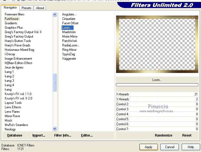
Task: Select Harry's Button Tools category
Action: click(x=18, y=41)
